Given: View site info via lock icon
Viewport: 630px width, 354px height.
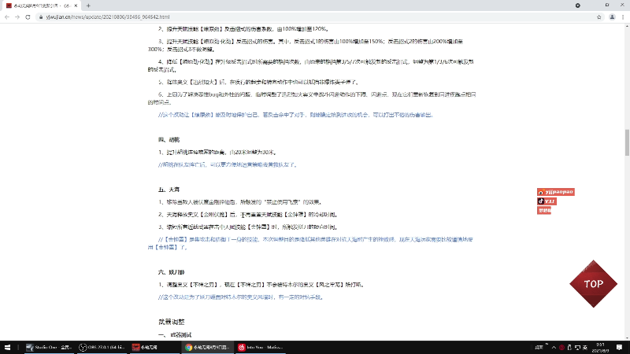Looking at the screenshot, I should 41,17.
